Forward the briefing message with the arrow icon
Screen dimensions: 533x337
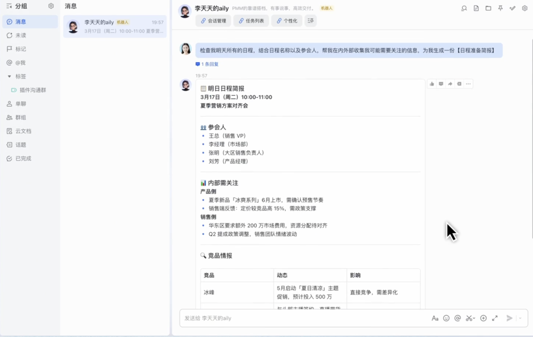pyautogui.click(x=450, y=84)
